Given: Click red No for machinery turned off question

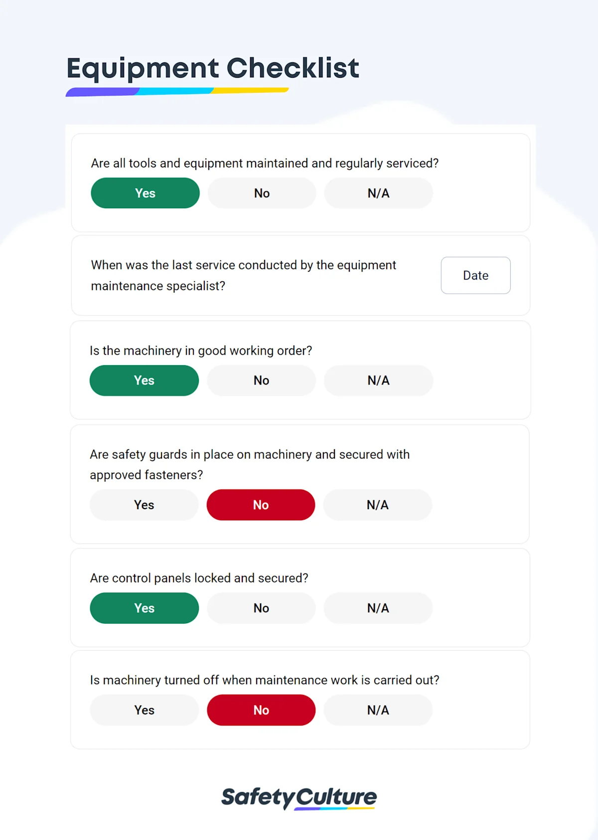Looking at the screenshot, I should (x=261, y=710).
